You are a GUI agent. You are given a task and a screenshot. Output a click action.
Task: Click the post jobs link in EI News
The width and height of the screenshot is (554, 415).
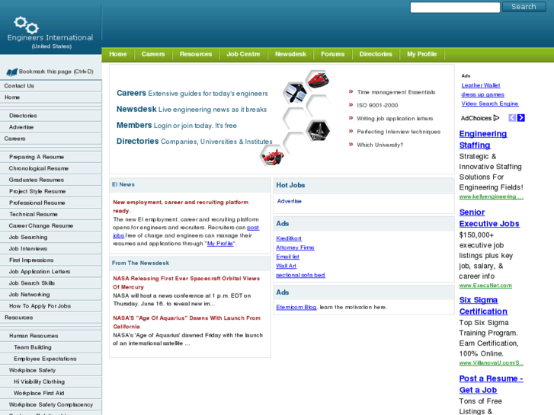(253, 228)
